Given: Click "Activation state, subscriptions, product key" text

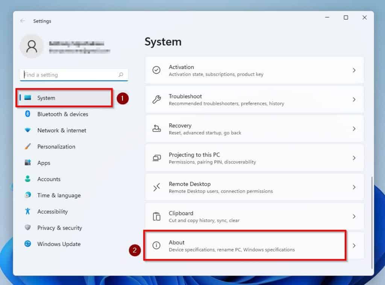Looking at the screenshot, I should [x=216, y=74].
